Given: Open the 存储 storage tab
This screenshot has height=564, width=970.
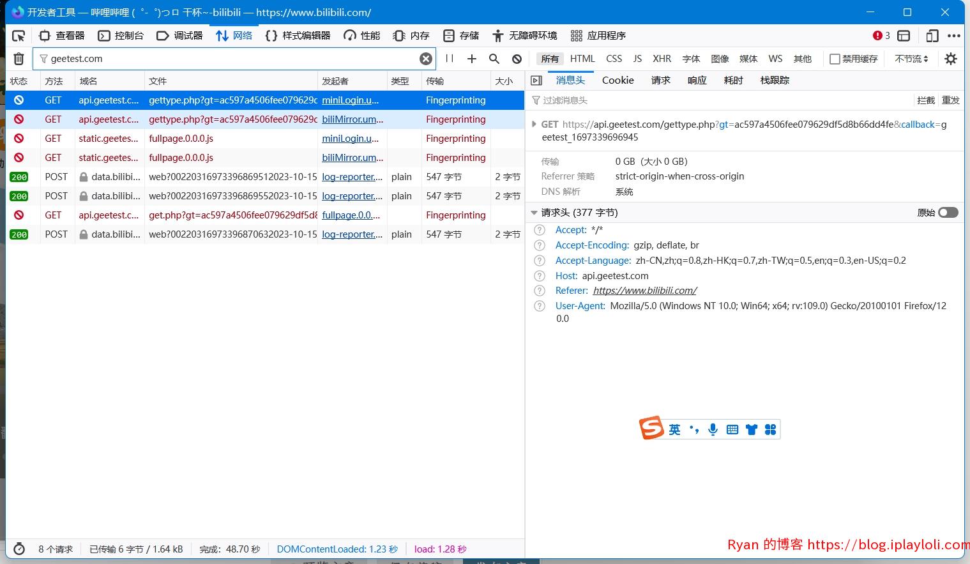Looking at the screenshot, I should coord(461,36).
